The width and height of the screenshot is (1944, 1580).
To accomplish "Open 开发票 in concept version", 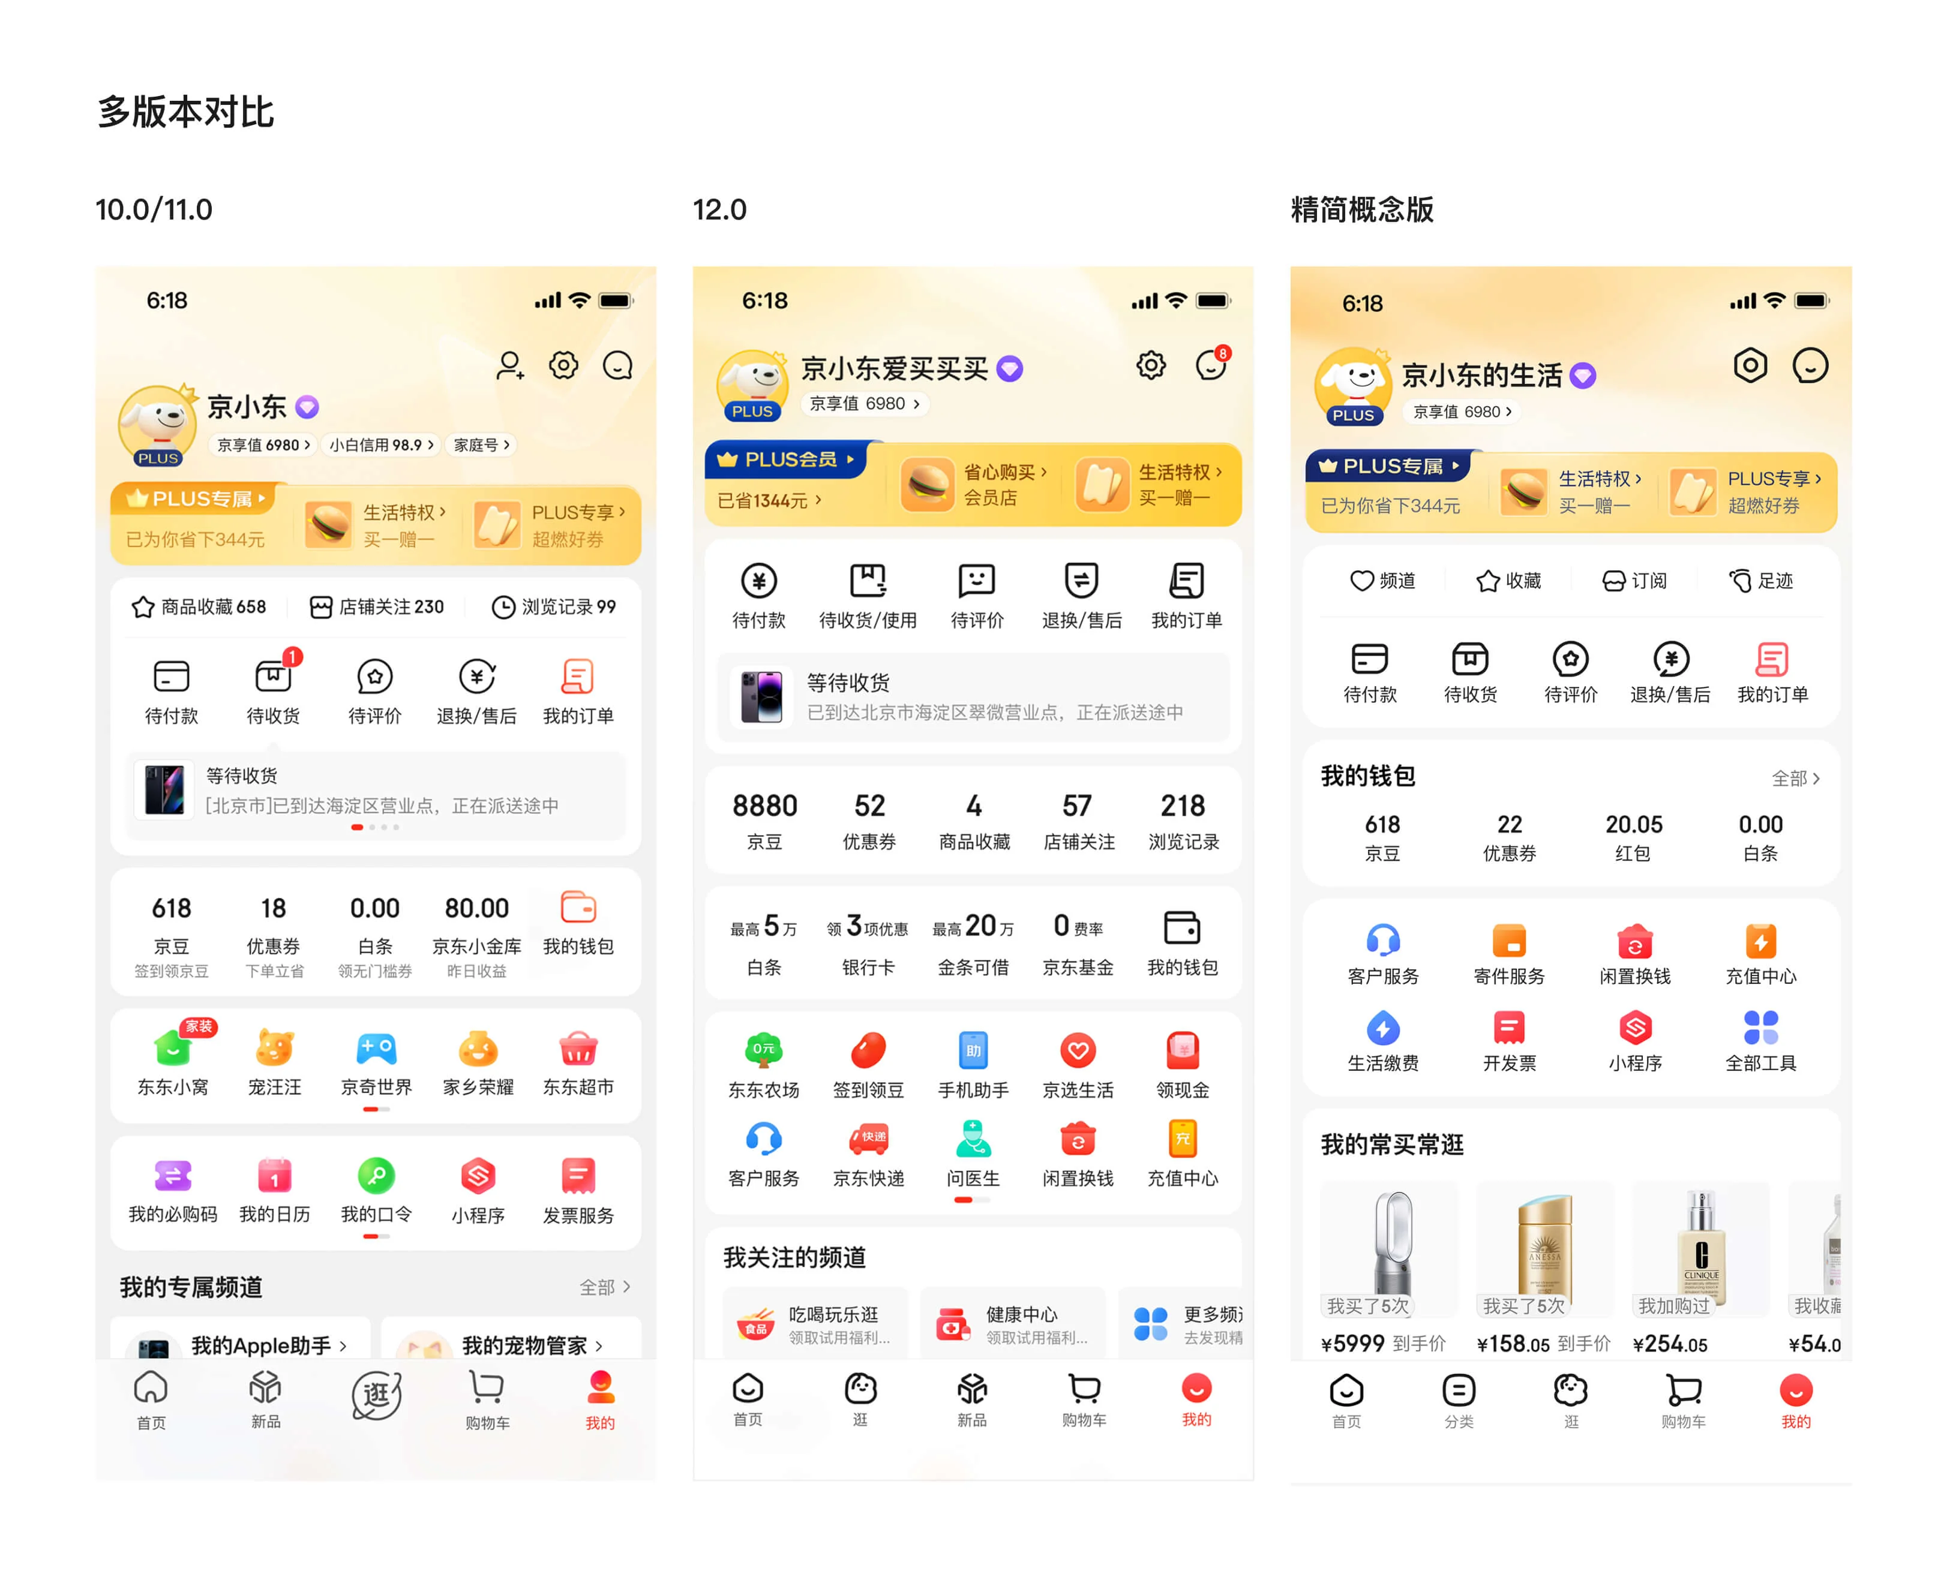I will (x=1509, y=1041).
